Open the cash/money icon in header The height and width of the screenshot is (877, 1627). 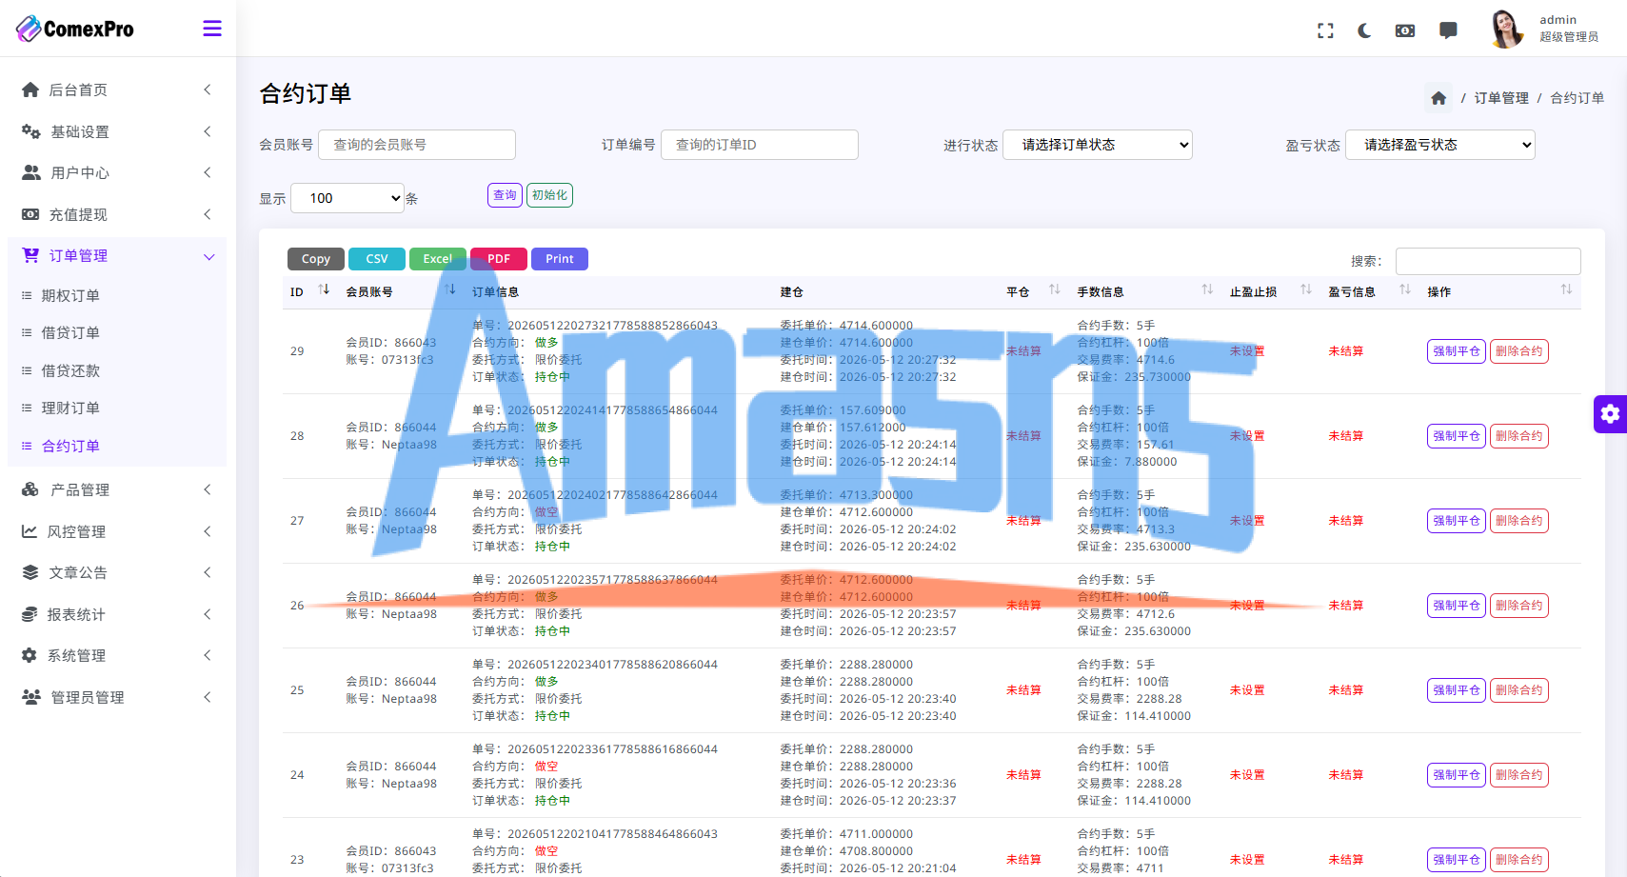click(1405, 30)
